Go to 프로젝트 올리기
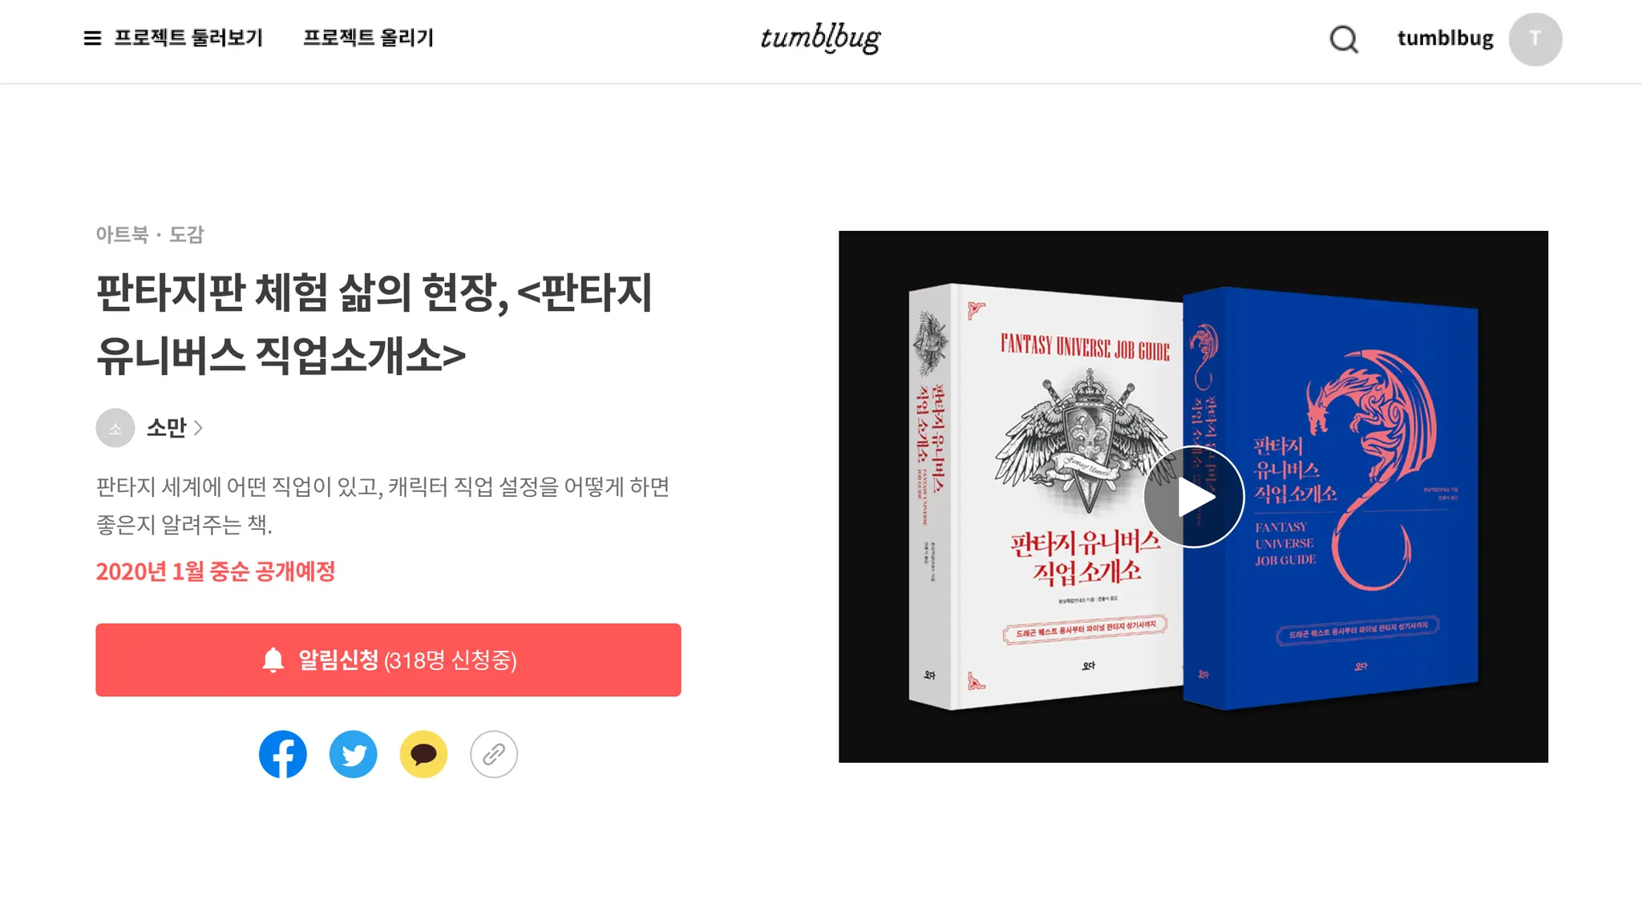 point(368,38)
